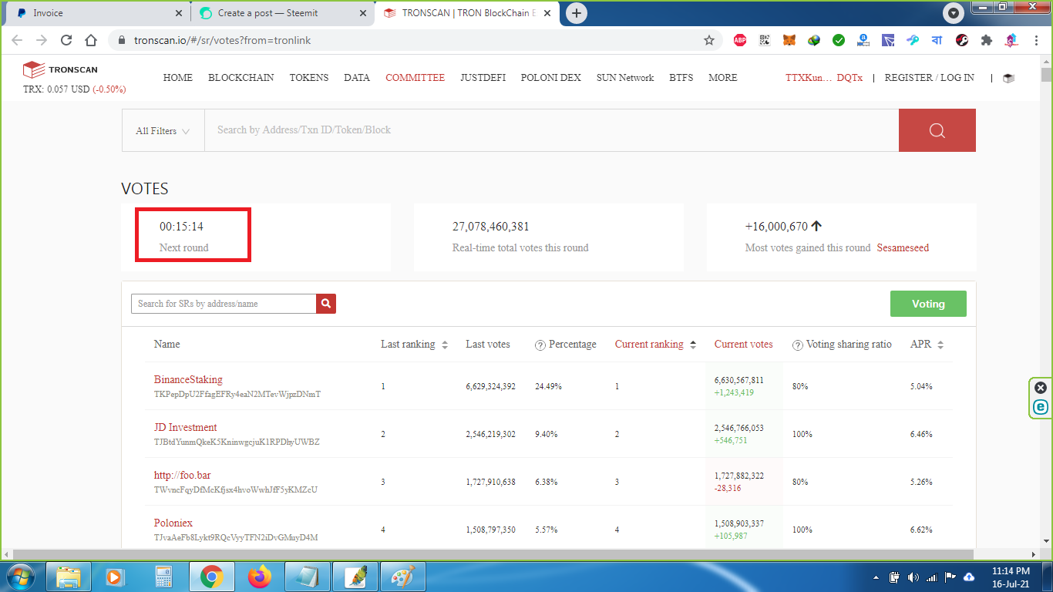Open the Paint app in the taskbar
This screenshot has height=592, width=1053.
coord(403,577)
